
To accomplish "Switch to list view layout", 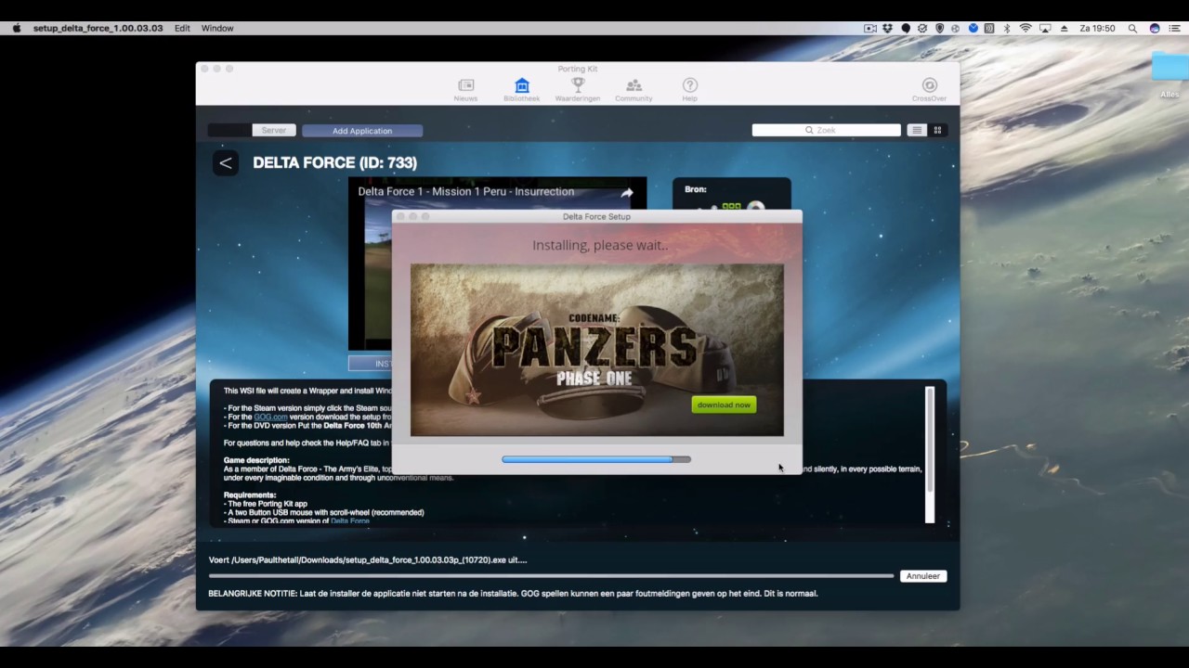I will coord(917,131).
